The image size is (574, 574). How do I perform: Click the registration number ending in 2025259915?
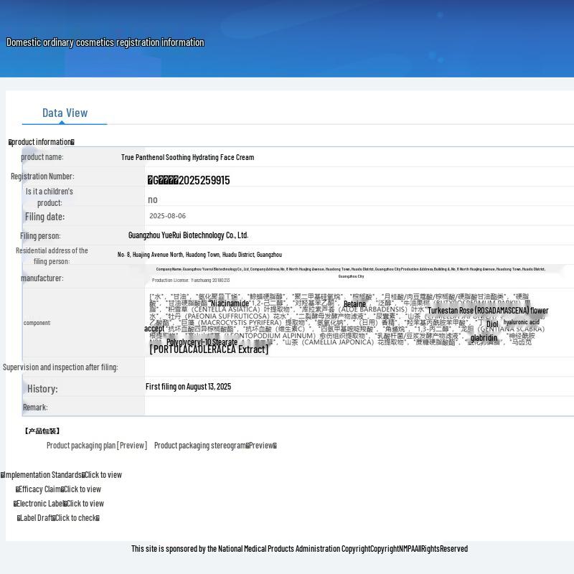[x=189, y=180]
